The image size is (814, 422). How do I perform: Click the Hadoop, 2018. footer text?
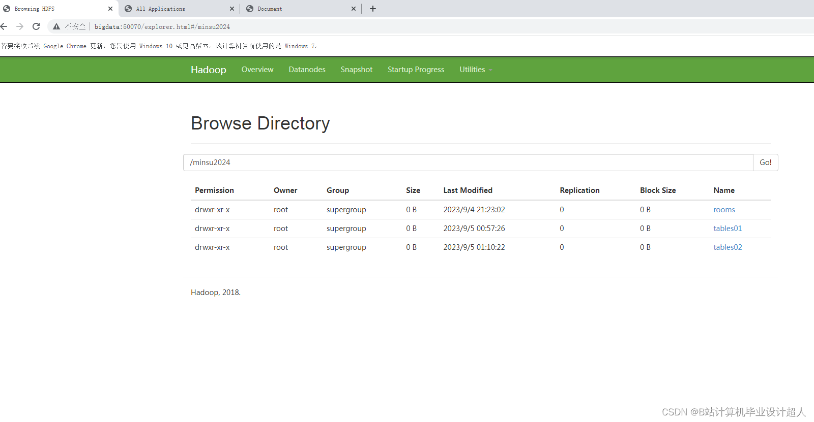click(216, 293)
